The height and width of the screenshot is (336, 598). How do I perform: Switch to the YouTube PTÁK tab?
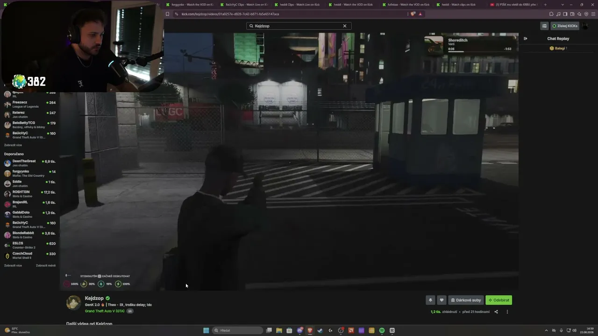point(514,5)
